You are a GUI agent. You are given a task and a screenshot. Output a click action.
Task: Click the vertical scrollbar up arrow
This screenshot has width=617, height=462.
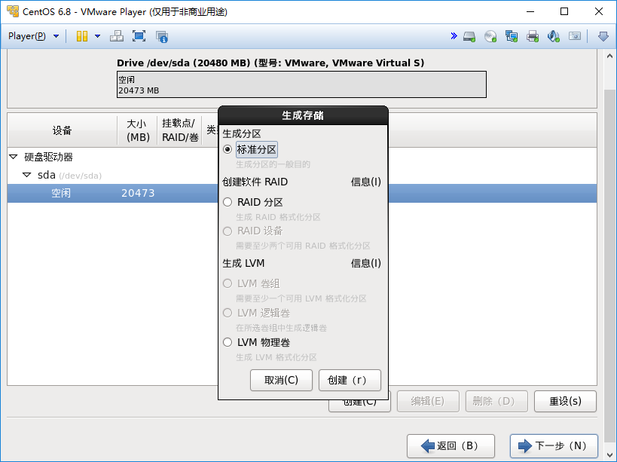click(x=609, y=56)
